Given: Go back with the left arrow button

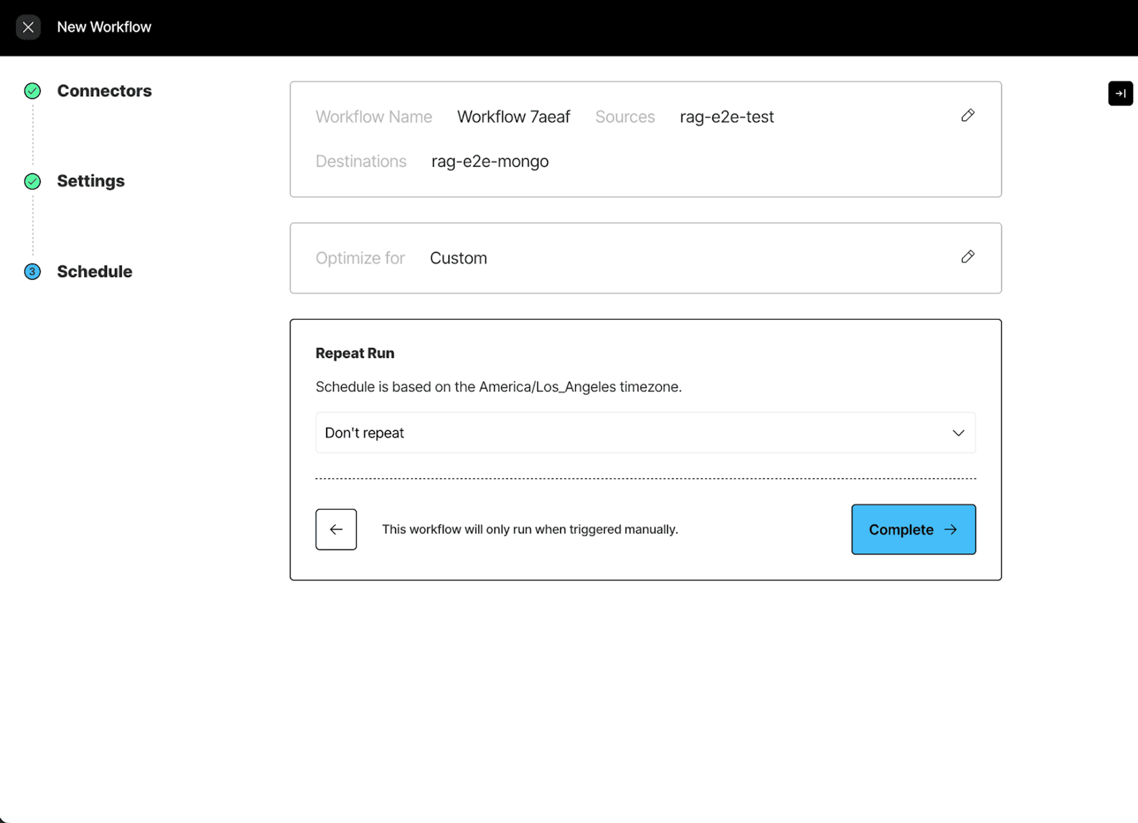Looking at the screenshot, I should tap(336, 530).
